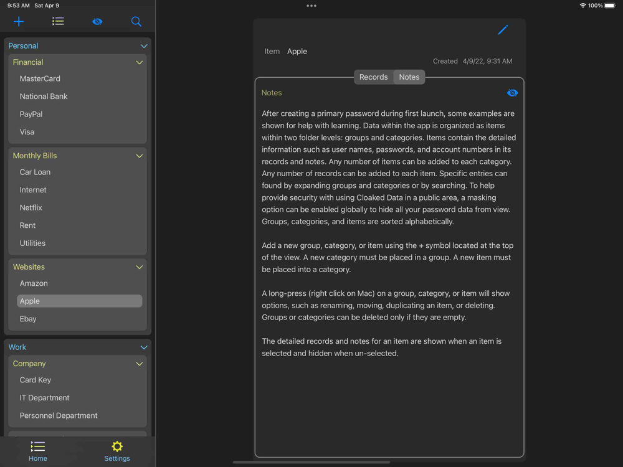
Task: Click the Monthly Bills category label
Action: pyautogui.click(x=34, y=156)
